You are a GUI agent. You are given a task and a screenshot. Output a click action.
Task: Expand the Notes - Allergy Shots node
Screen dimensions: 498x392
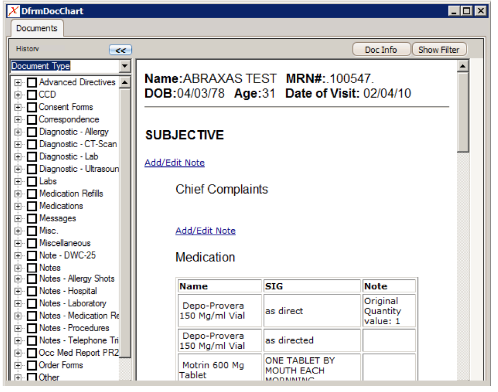[18, 279]
